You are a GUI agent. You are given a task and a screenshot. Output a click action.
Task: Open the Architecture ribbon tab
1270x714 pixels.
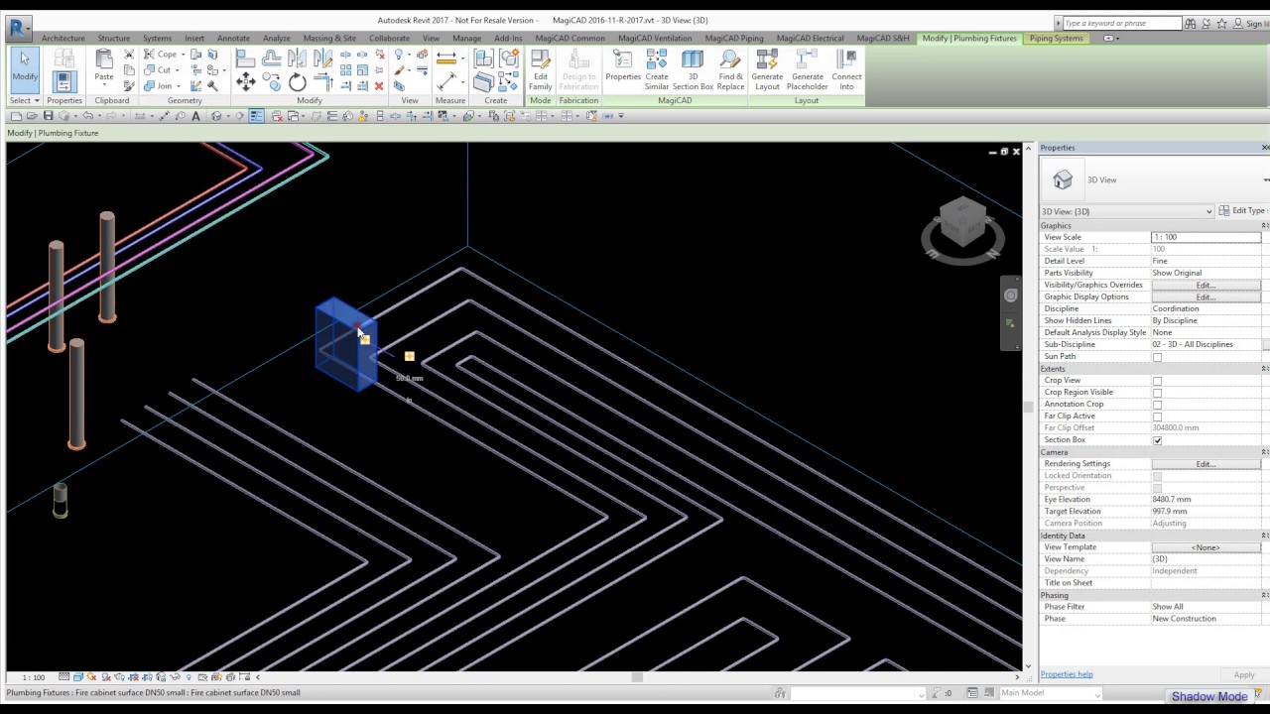click(63, 39)
